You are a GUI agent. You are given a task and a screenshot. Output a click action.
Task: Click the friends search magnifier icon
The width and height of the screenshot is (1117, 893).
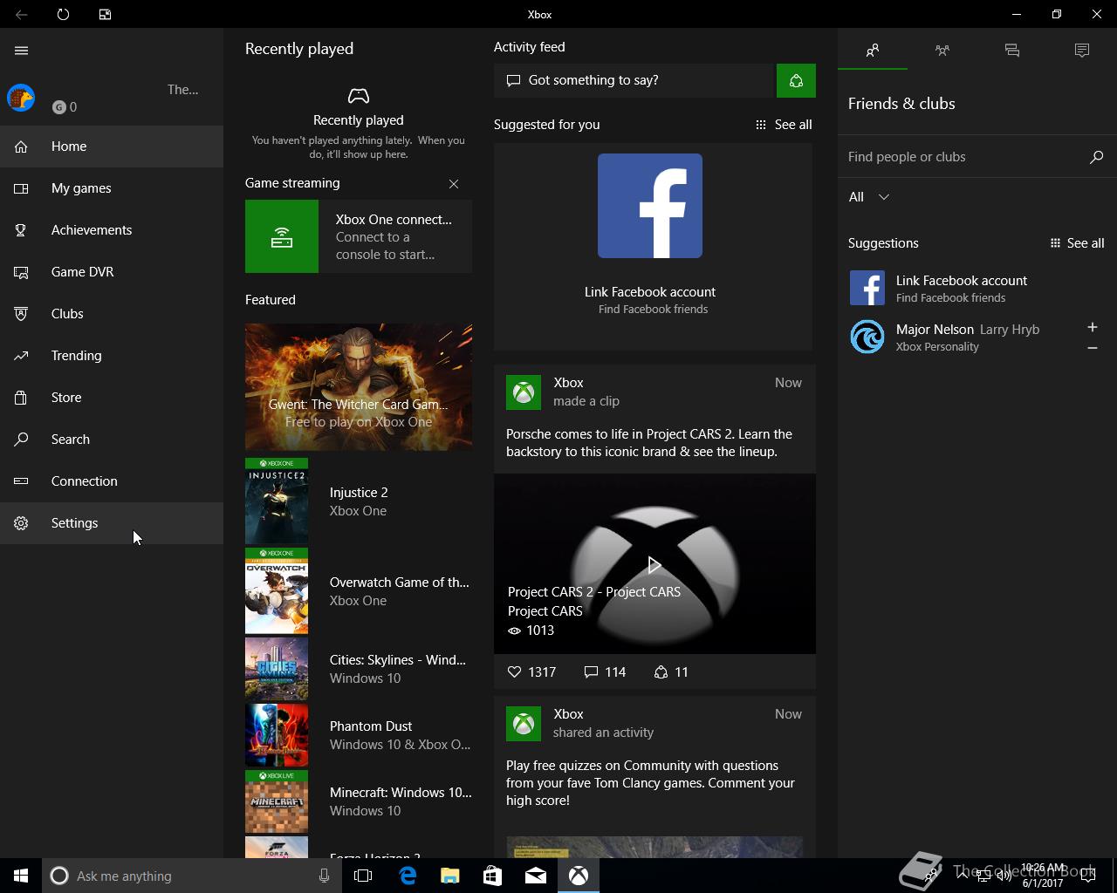point(1097,157)
